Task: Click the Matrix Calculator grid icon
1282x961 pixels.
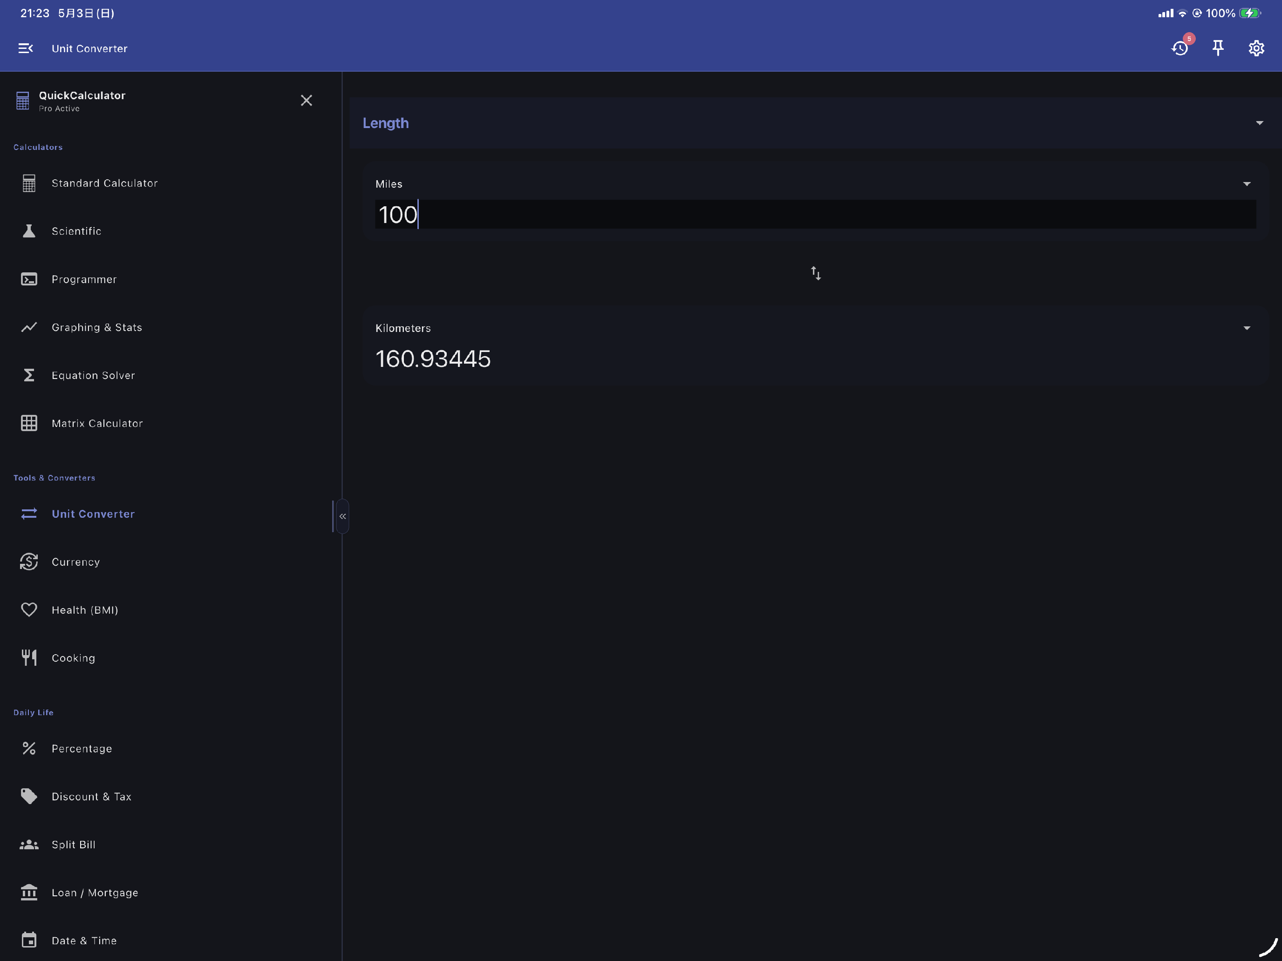Action: 29,423
